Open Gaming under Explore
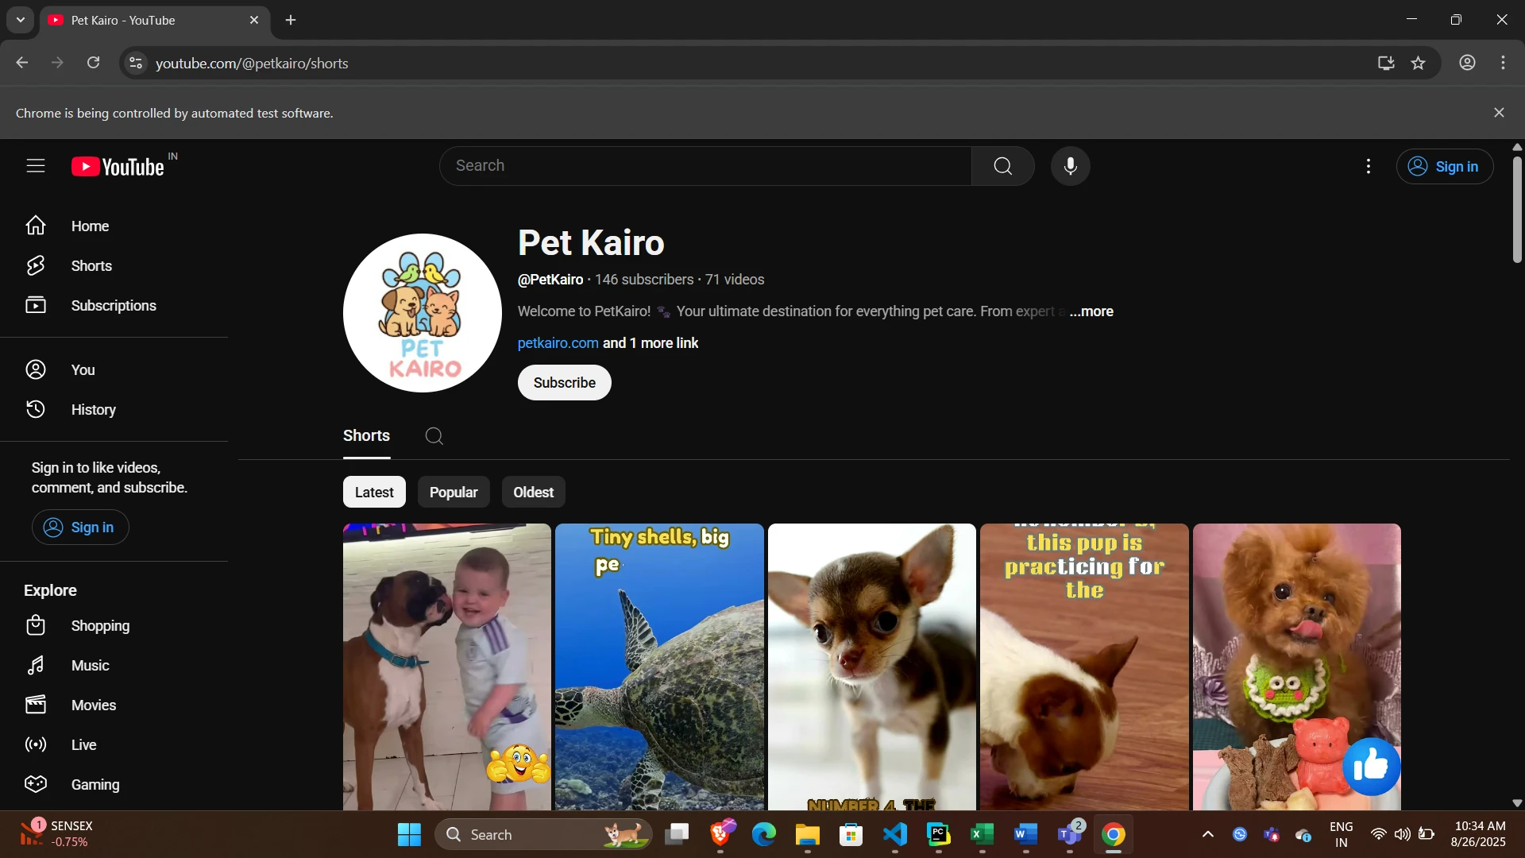This screenshot has width=1525, height=858. [114, 785]
